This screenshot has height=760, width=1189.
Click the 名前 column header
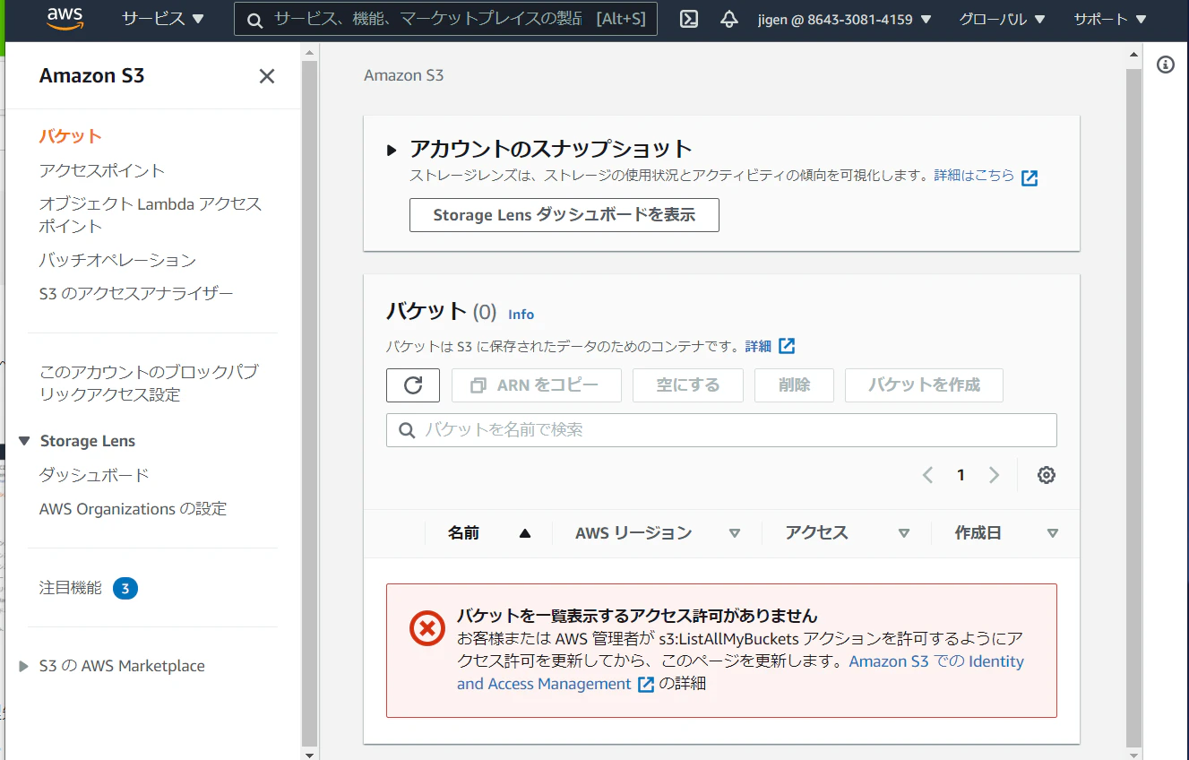point(463,533)
